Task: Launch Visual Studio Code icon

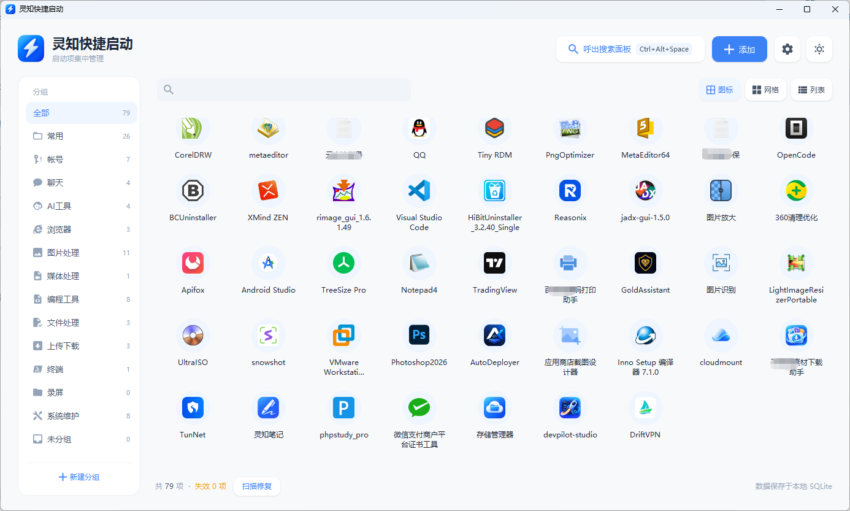Action: pos(419,191)
